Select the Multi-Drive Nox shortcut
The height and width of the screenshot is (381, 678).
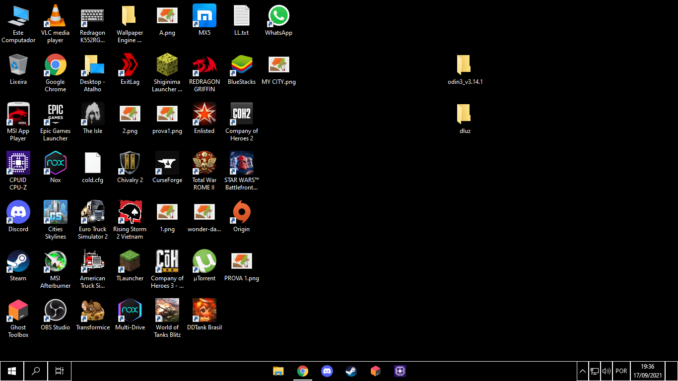coord(130,315)
